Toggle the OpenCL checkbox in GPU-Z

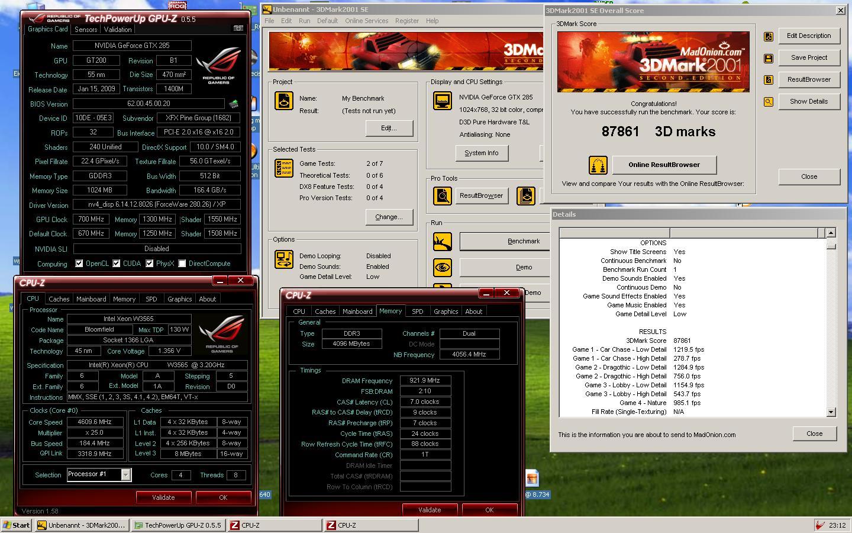[79, 264]
